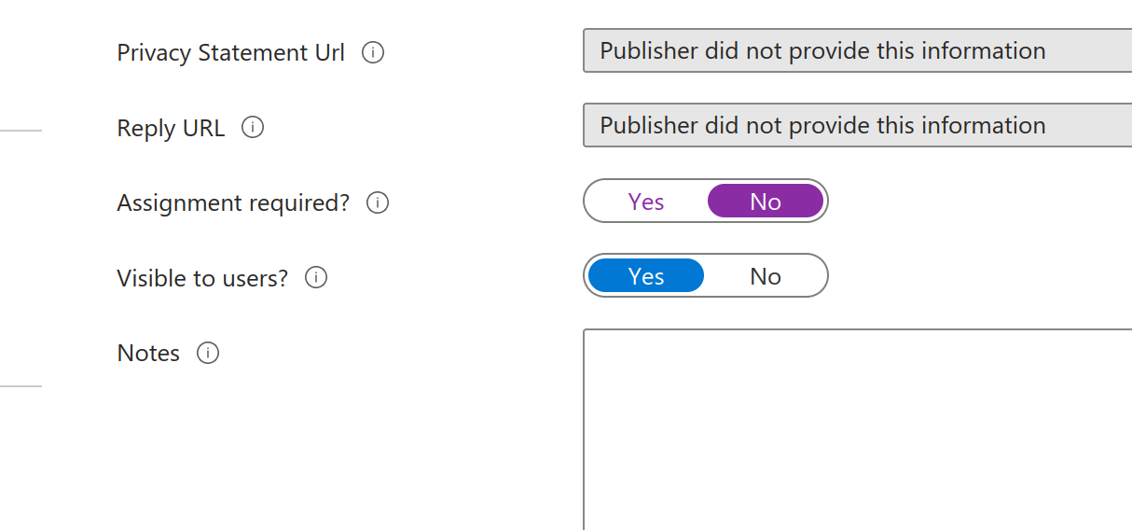
Task: Click info icon next to Privacy Statement Url
Action: (373, 53)
